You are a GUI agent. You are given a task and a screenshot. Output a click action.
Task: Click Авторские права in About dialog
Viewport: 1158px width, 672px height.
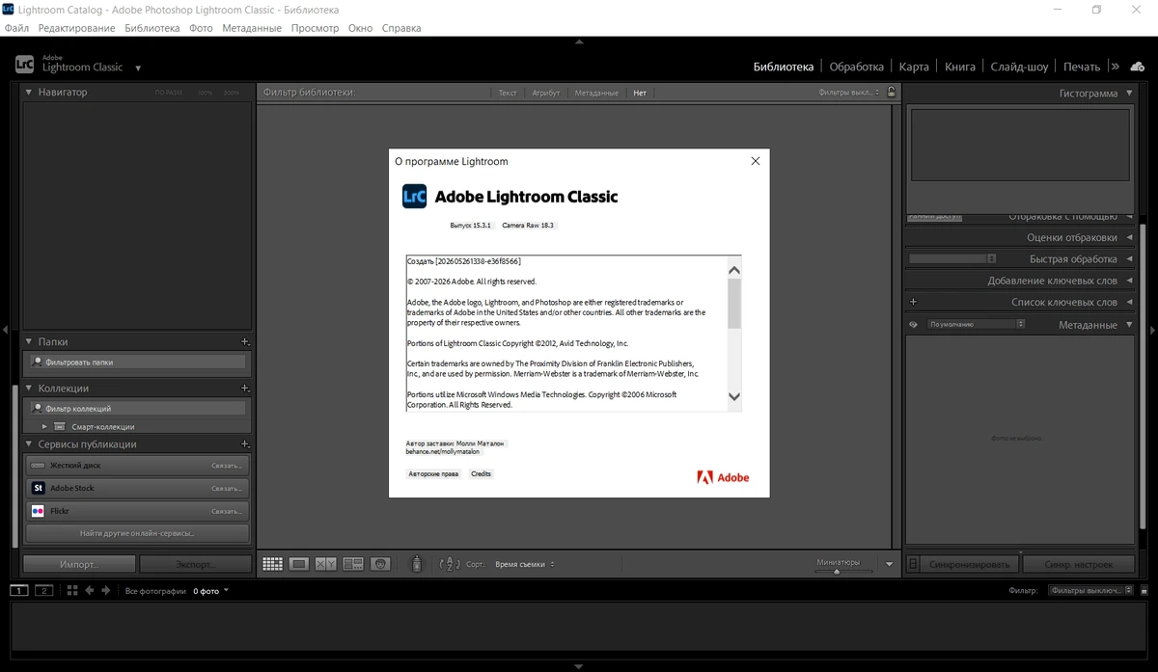tap(433, 473)
